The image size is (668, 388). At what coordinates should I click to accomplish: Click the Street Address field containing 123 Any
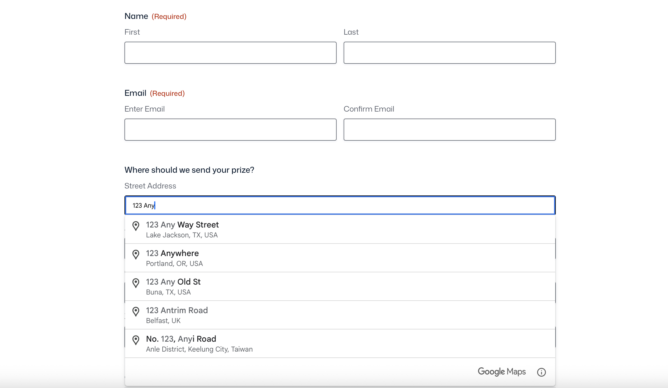tap(340, 205)
